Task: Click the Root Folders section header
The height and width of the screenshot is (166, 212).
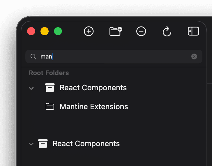Action: tap(49, 73)
